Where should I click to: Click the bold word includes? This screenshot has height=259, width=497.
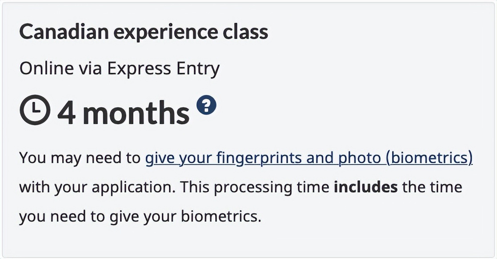366,187
